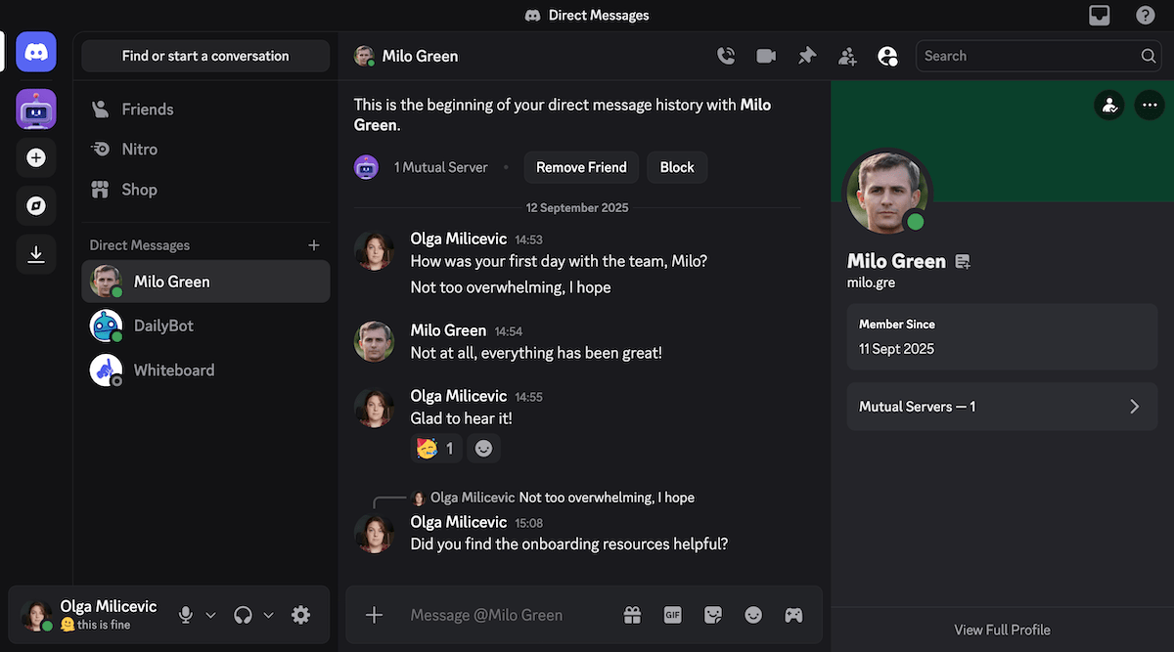The width and height of the screenshot is (1174, 652).
Task: Open the Nitro page
Action: pyautogui.click(x=143, y=149)
